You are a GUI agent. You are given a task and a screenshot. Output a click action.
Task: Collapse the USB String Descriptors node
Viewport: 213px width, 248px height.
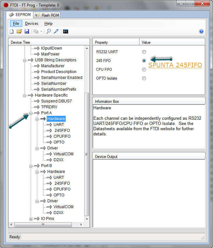coord(25,60)
